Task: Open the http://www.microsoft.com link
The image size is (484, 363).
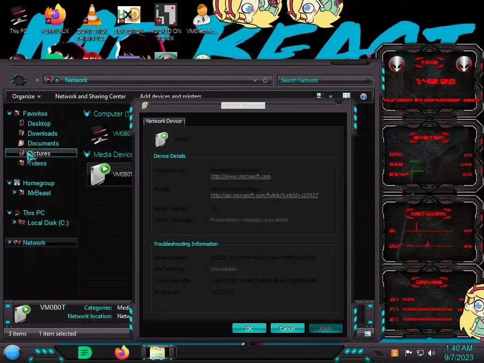Action: (241, 177)
